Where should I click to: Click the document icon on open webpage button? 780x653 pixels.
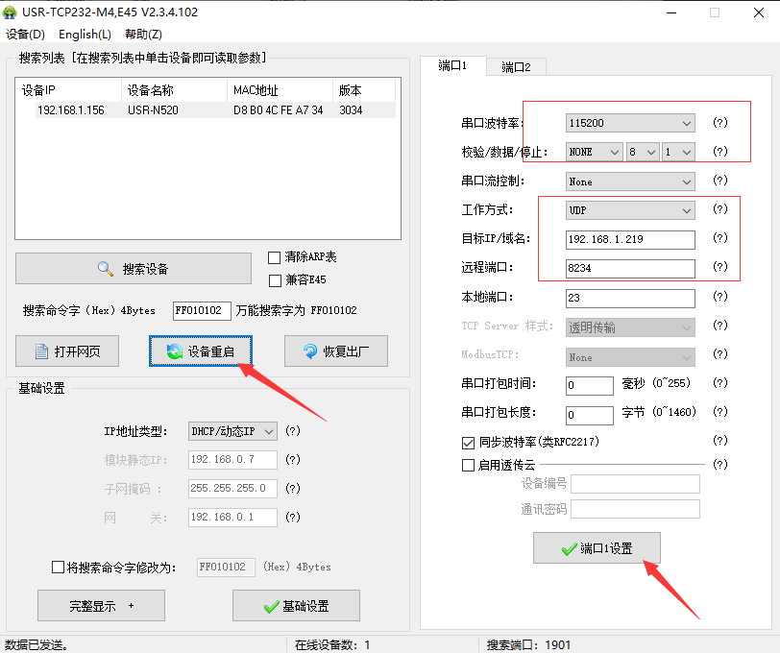click(x=41, y=351)
